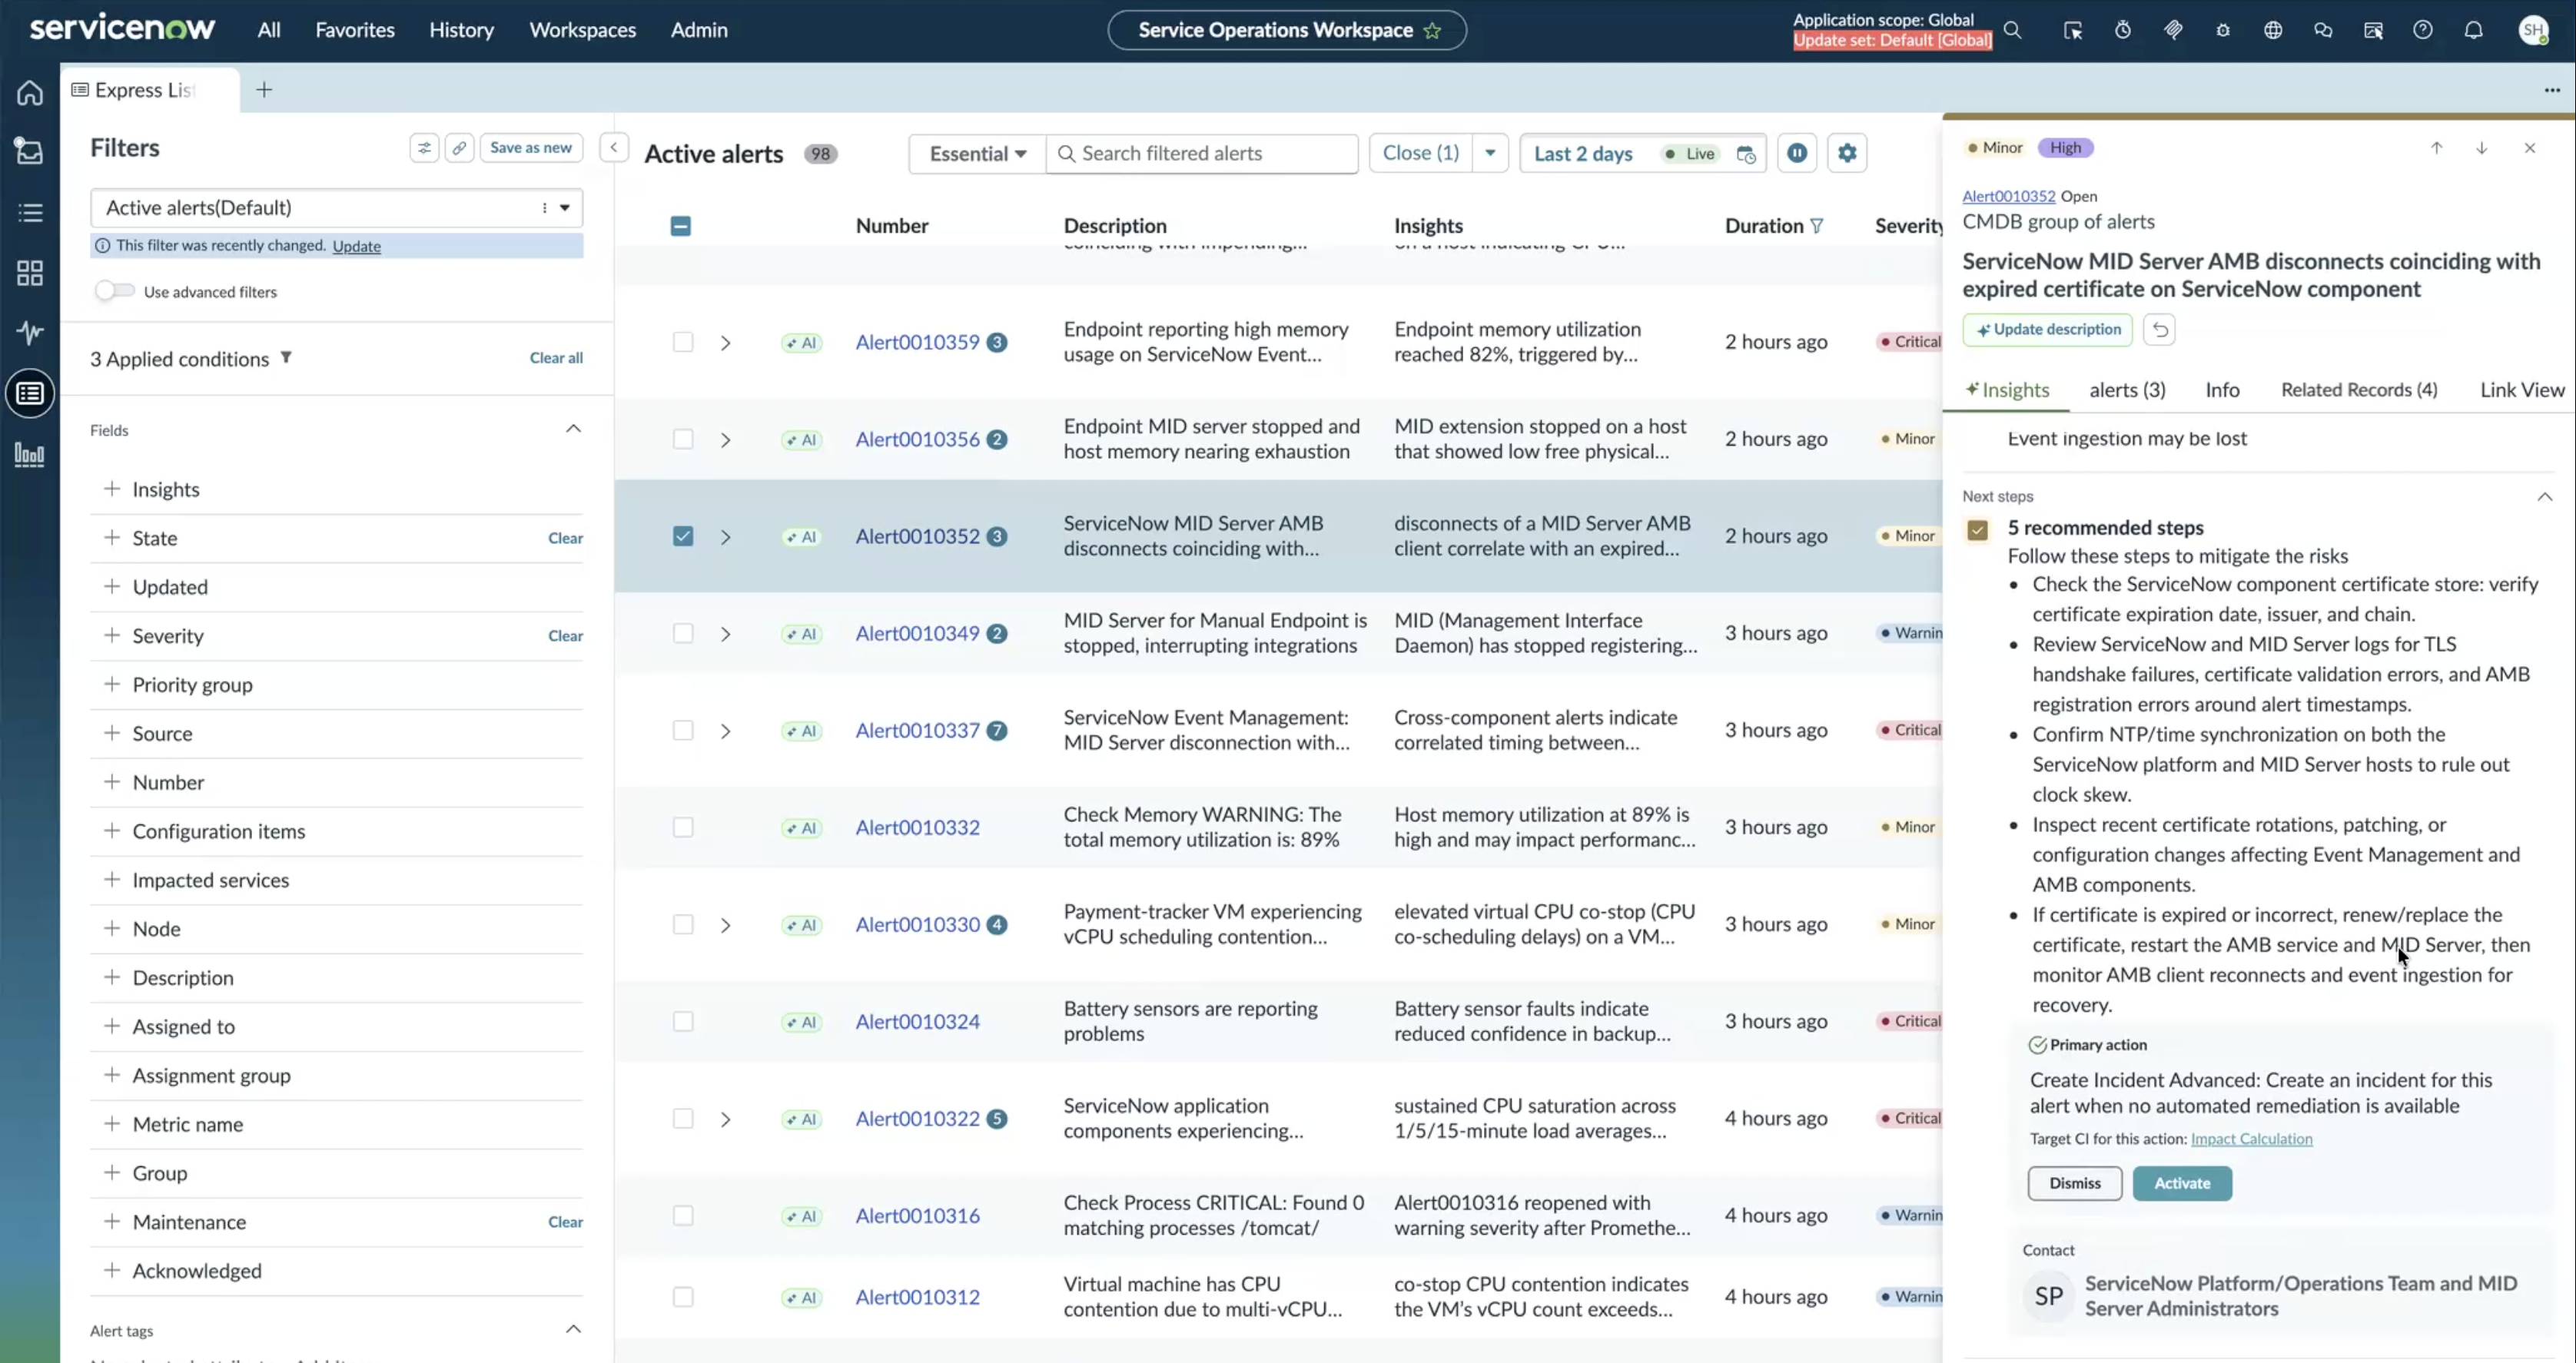This screenshot has width=2576, height=1363.
Task: Open the Workspaces menu
Action: pyautogui.click(x=583, y=30)
